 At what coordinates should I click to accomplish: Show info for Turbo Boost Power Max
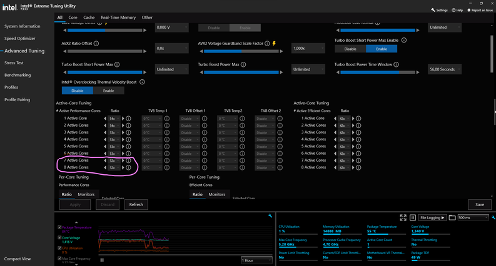coord(243,64)
